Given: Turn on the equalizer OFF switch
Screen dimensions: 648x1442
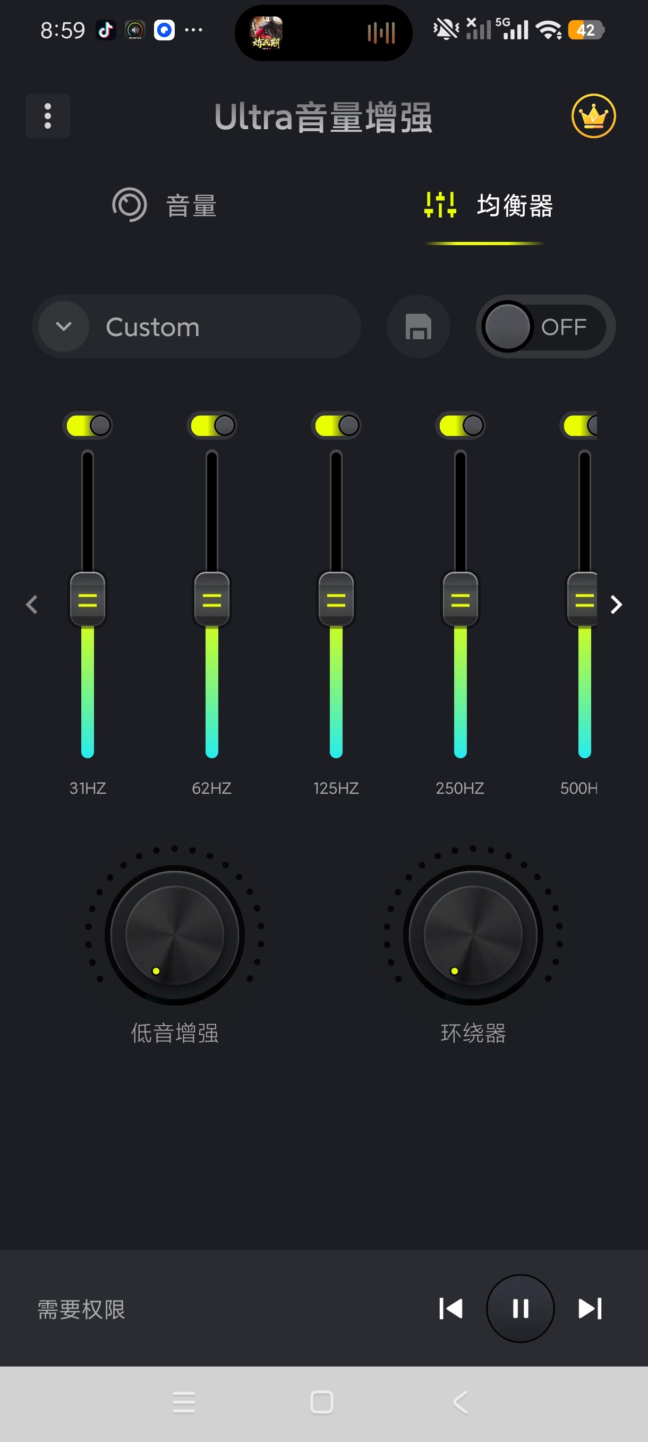Looking at the screenshot, I should point(545,326).
